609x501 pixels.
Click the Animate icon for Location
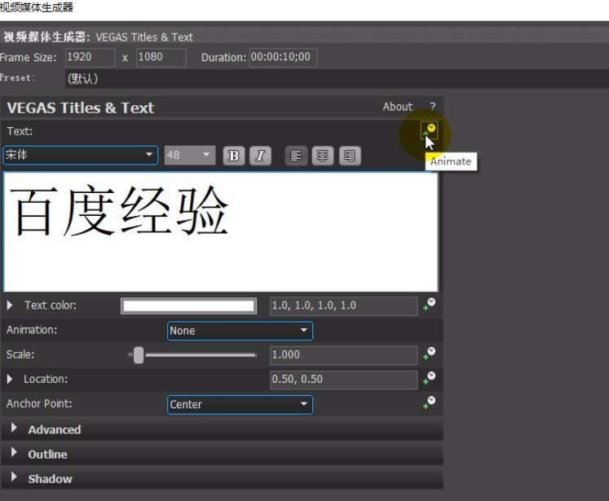tap(429, 378)
